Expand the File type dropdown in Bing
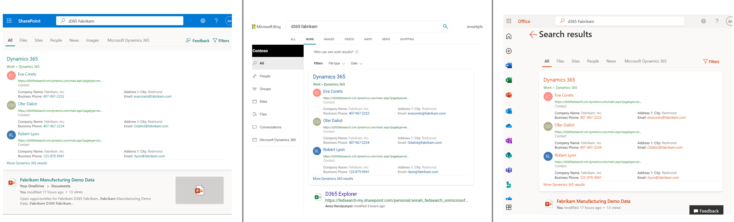This screenshot has width=734, height=222. coord(337,63)
